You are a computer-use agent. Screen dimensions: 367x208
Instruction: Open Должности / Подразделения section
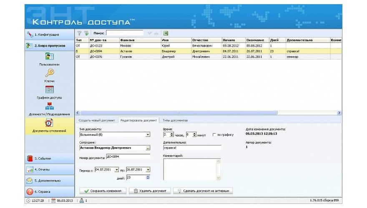[x=49, y=106]
